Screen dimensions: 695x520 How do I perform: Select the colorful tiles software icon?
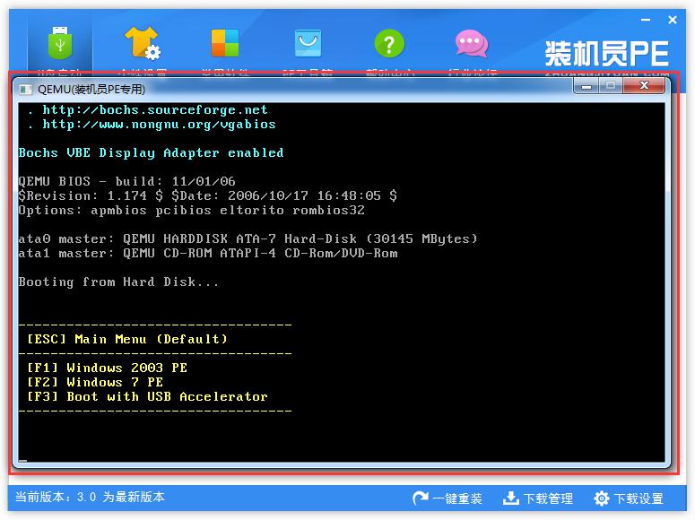coord(225,43)
